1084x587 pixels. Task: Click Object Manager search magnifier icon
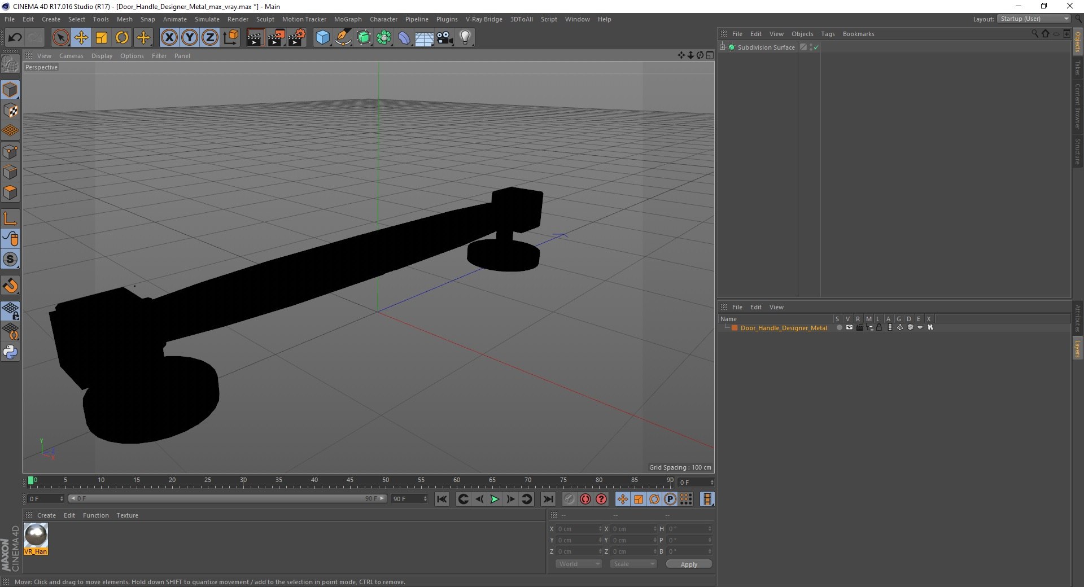click(1035, 34)
